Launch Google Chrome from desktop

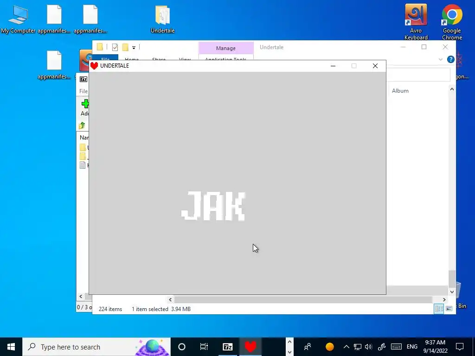coord(452,22)
